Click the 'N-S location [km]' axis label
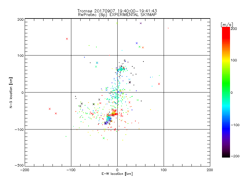 point(11,93)
